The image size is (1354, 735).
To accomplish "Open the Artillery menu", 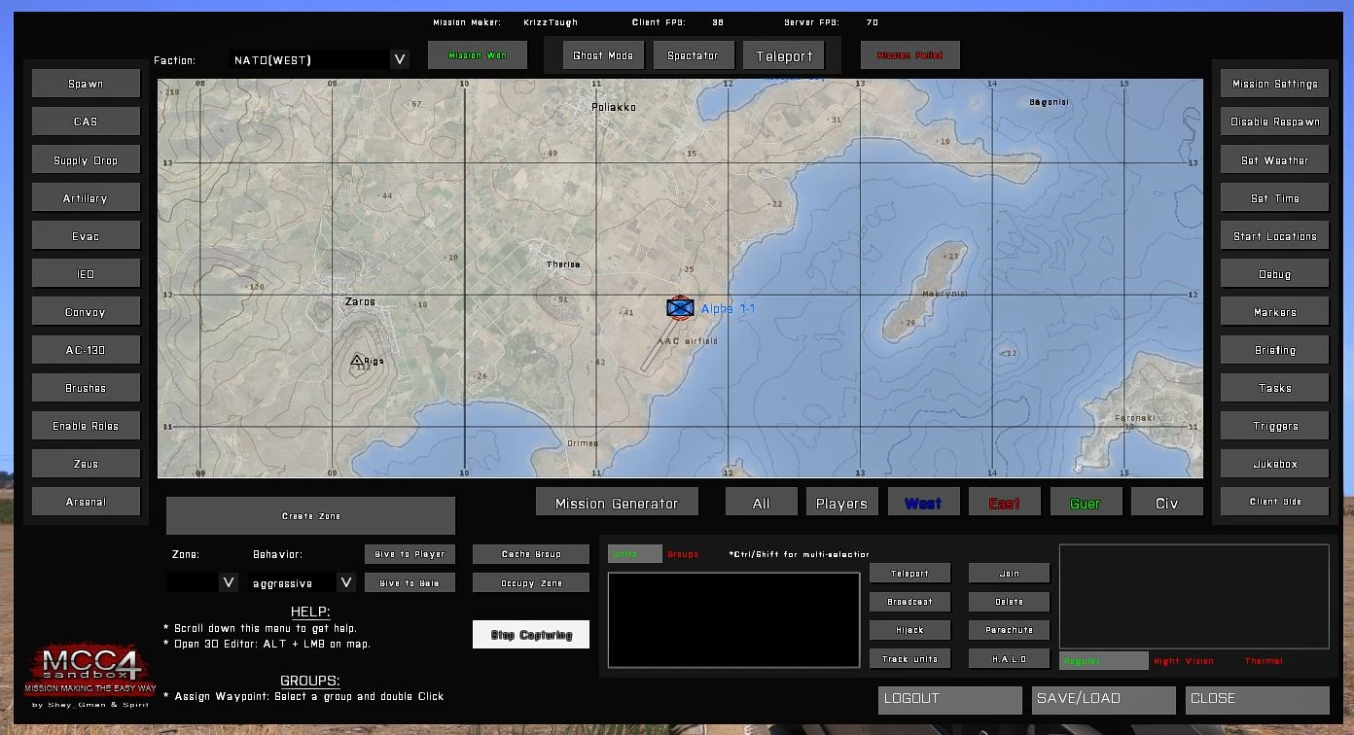I will 87,198.
